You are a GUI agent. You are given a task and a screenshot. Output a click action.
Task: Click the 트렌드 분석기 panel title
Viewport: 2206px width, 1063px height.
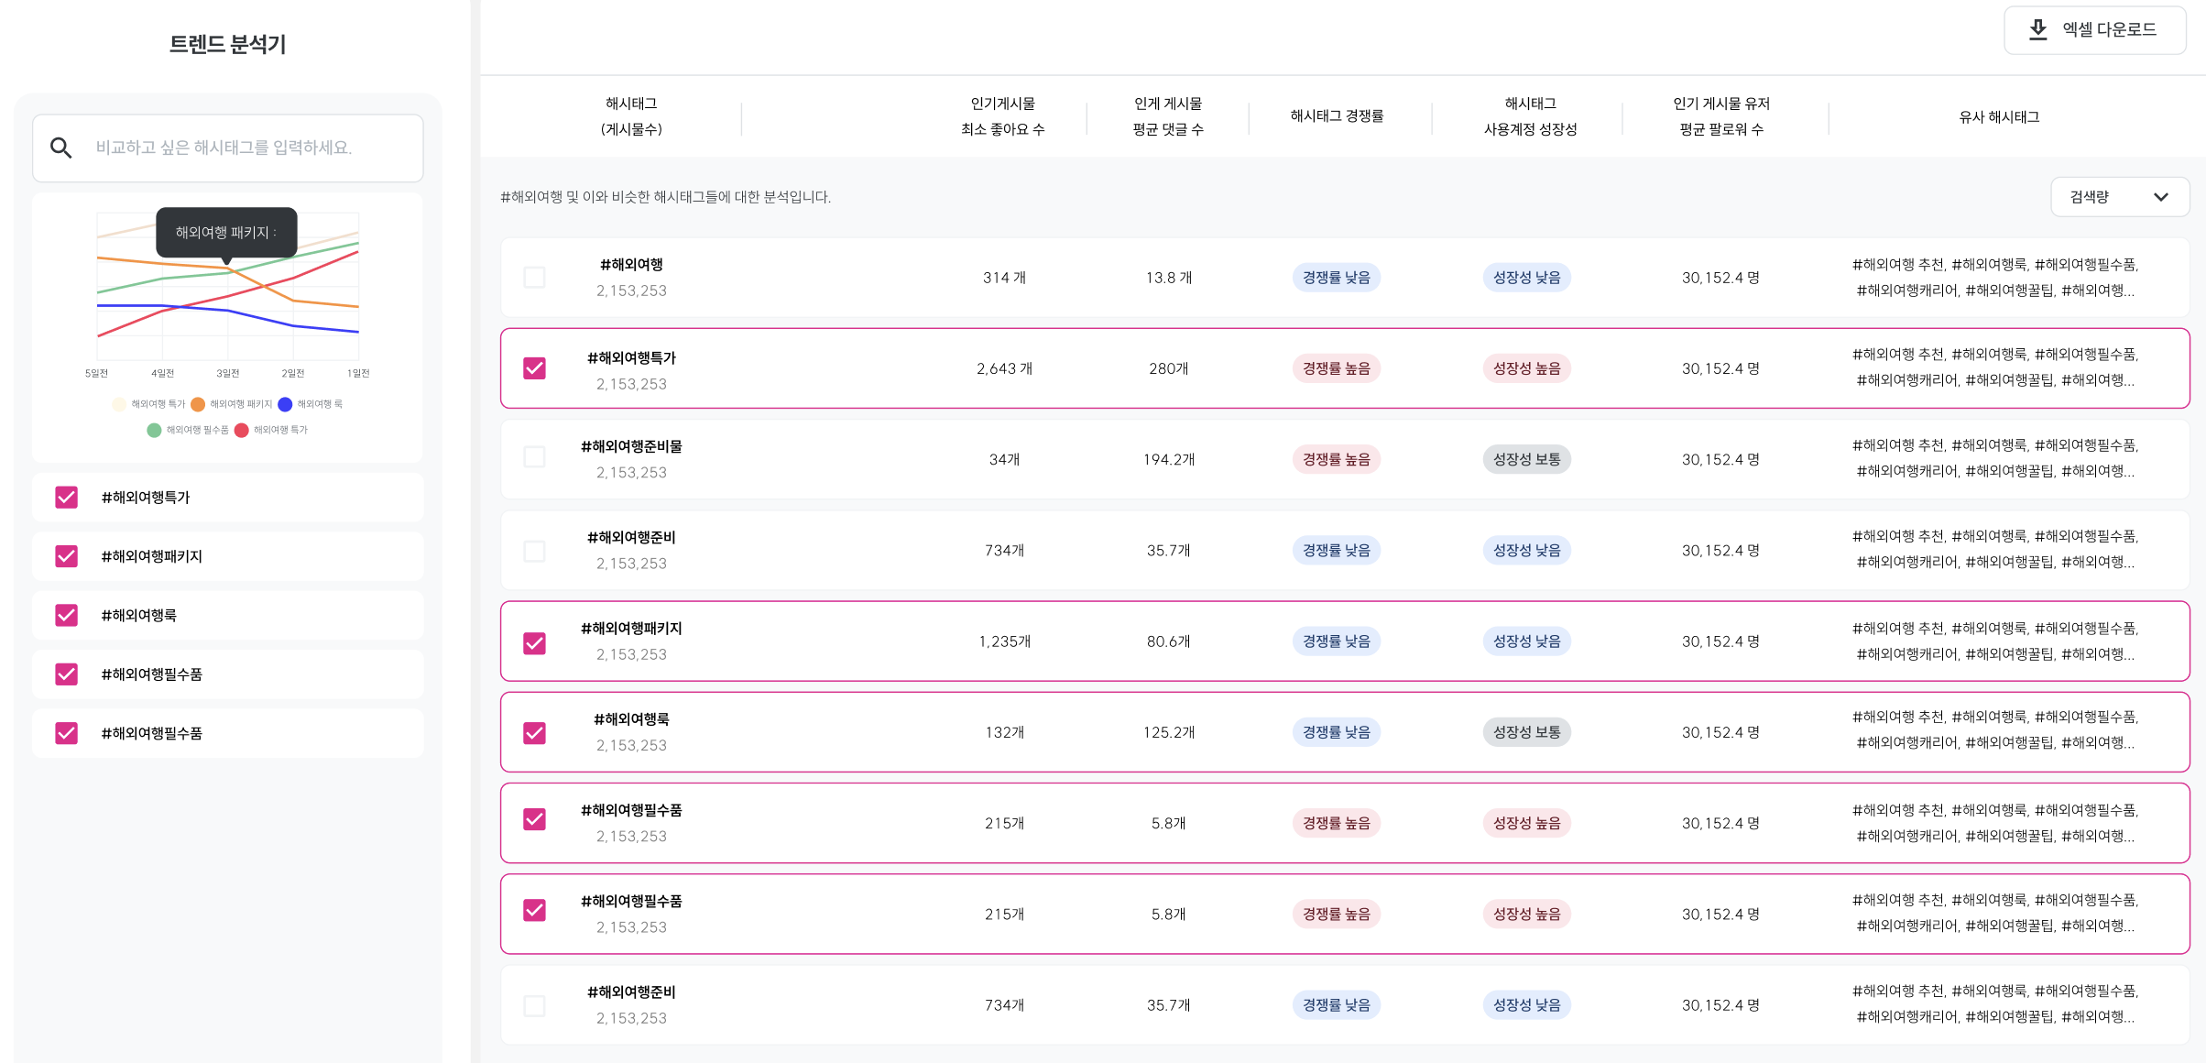tap(227, 44)
